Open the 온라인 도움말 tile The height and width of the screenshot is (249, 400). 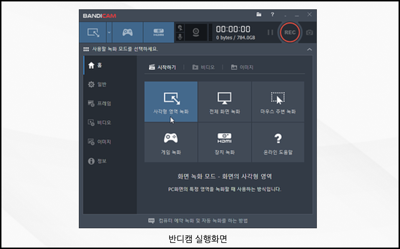(x=278, y=143)
